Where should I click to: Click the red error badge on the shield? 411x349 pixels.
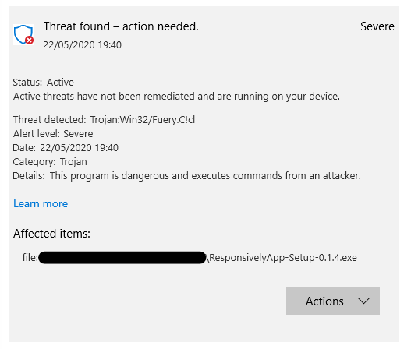(x=30, y=41)
